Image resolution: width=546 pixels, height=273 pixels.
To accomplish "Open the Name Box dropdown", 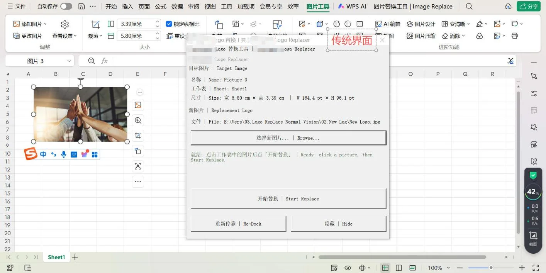I will 70,61.
